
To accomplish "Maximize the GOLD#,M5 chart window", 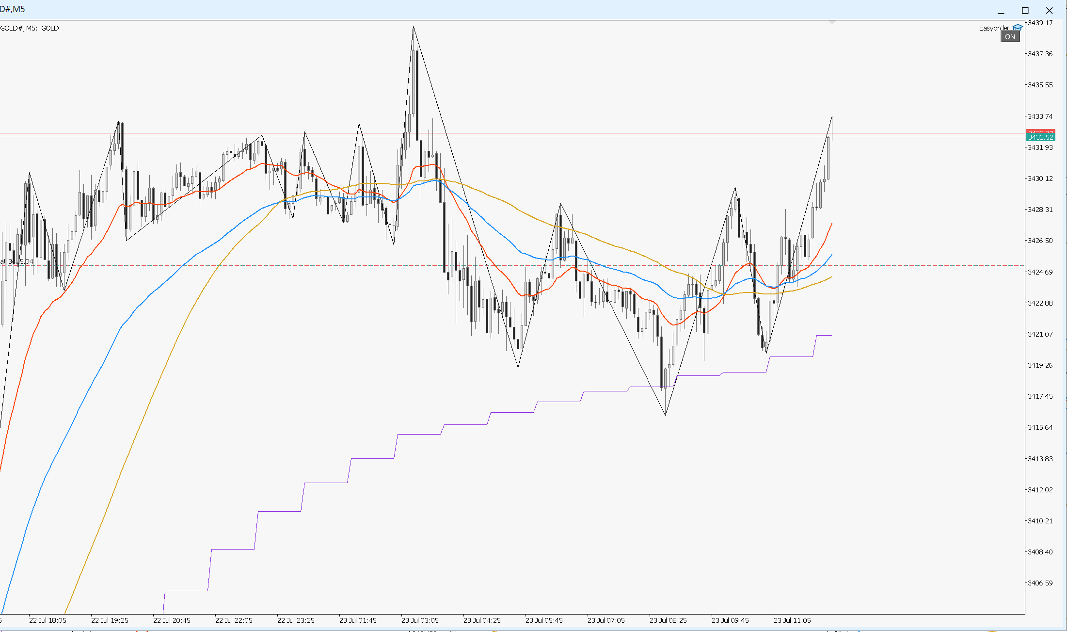I will tap(1025, 11).
